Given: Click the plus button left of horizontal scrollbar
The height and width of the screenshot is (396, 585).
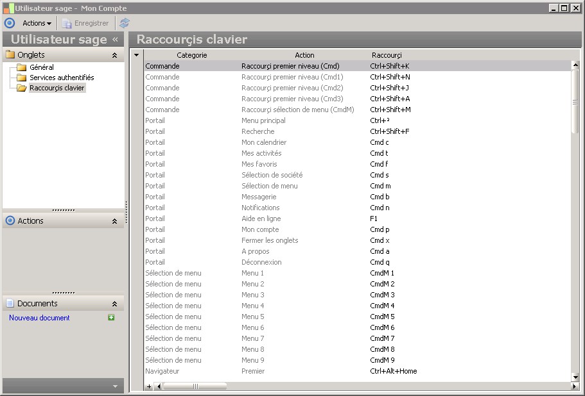Looking at the screenshot, I should (149, 386).
